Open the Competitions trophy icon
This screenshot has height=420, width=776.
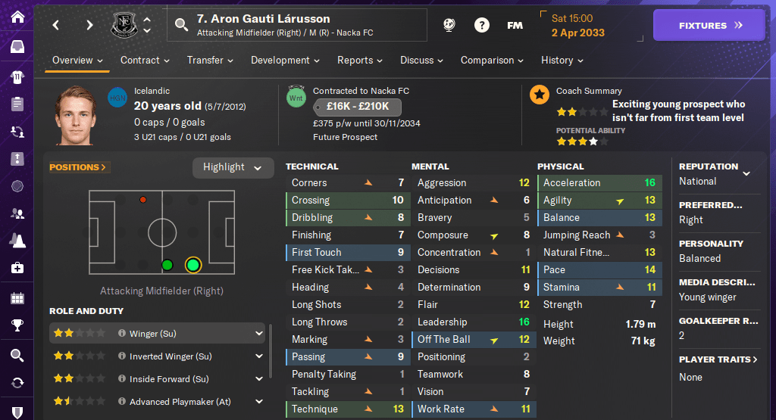coord(17,326)
